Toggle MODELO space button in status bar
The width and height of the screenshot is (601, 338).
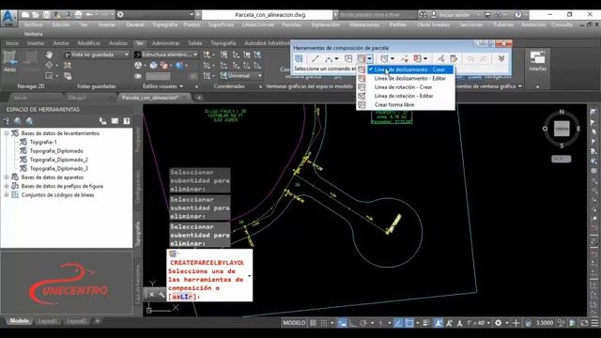pos(294,323)
